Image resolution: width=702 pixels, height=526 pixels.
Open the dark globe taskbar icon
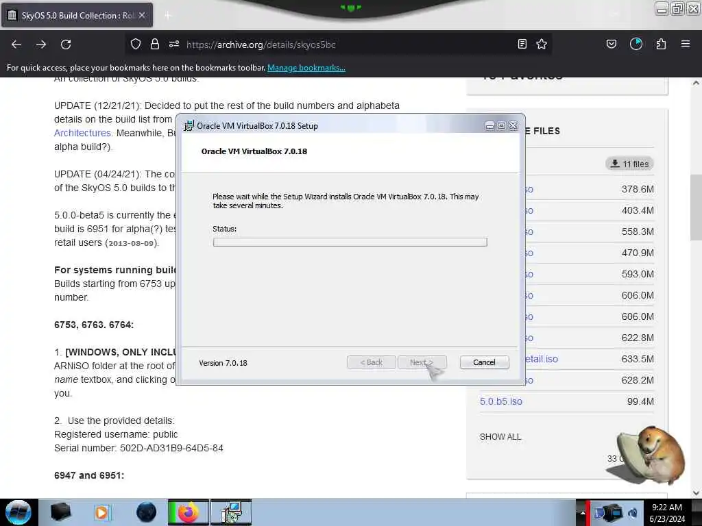(x=146, y=512)
